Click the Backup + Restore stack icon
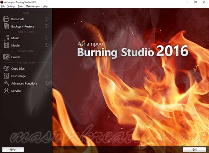The width and height of the screenshot is (209, 153). tap(6, 26)
